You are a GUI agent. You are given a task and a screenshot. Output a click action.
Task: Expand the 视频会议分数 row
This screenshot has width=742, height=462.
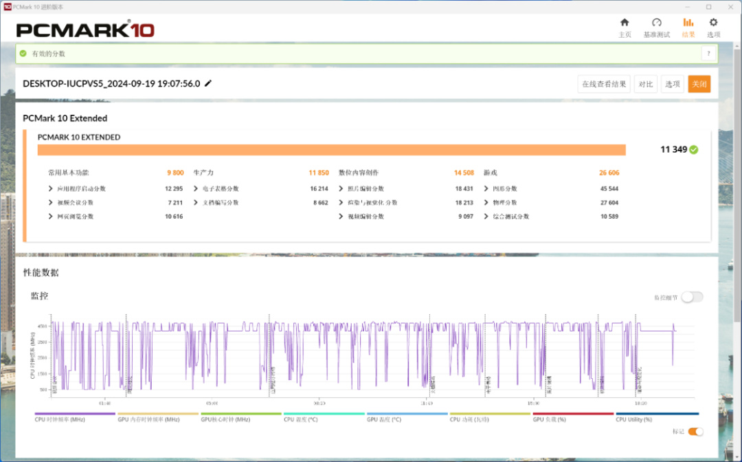tap(50, 203)
